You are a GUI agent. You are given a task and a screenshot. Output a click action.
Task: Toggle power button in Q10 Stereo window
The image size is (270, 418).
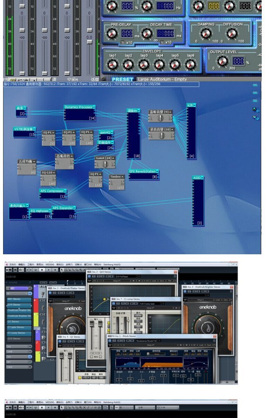90,276
